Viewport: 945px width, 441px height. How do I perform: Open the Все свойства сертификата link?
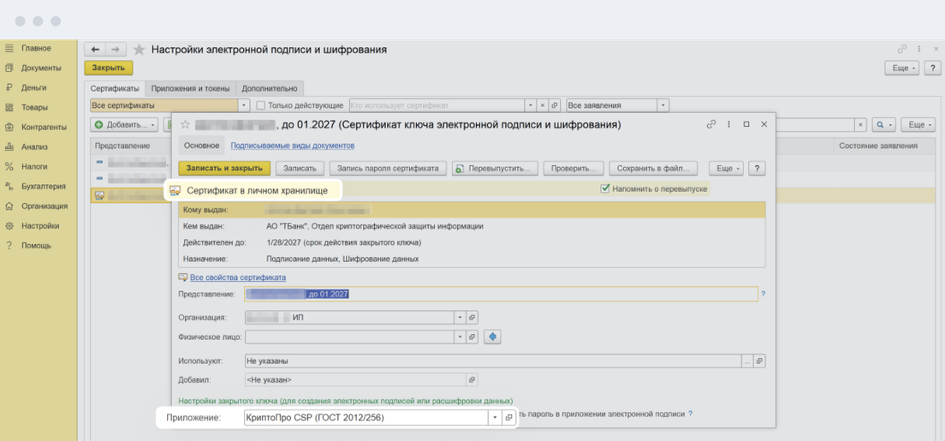pyautogui.click(x=237, y=277)
